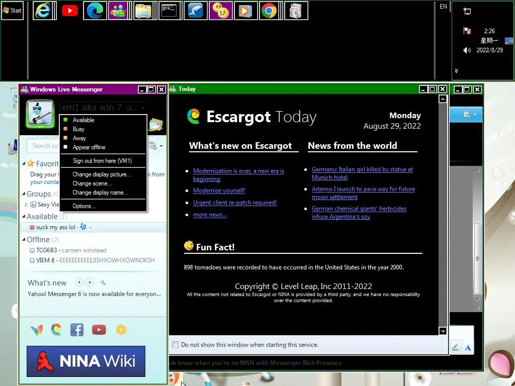The width and height of the screenshot is (515, 386).
Task: Click the Today window vertical scrollbar track
Action: click(443, 215)
